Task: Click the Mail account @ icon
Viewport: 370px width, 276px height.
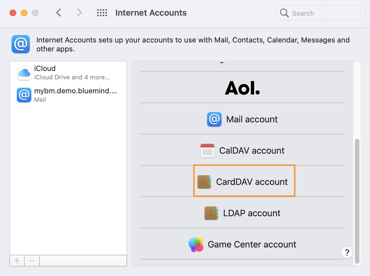Action: (x=214, y=119)
